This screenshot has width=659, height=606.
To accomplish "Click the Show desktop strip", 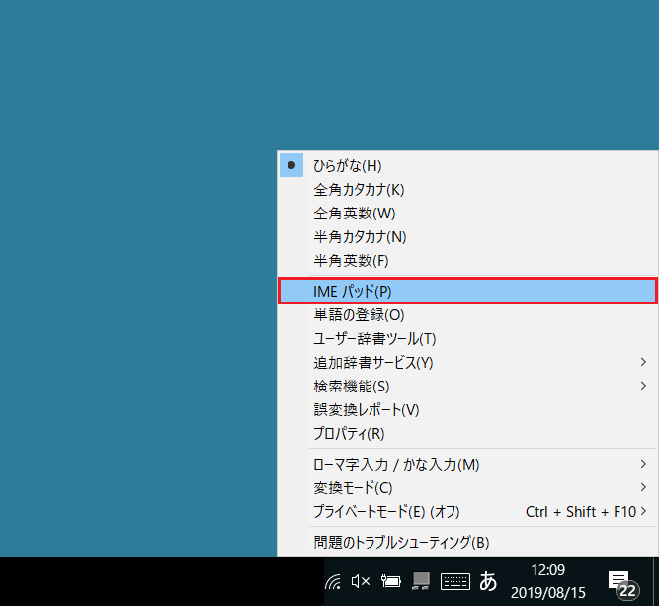I will [x=656, y=581].
